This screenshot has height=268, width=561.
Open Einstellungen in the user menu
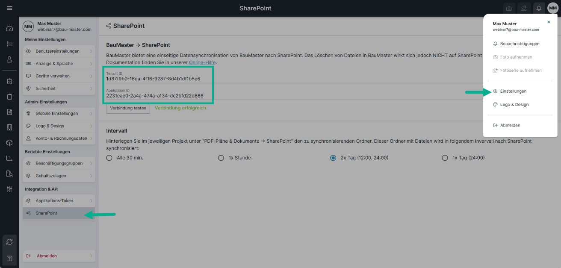click(513, 91)
